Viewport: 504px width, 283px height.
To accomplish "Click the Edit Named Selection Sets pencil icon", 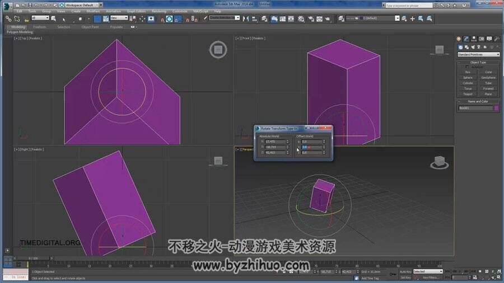I will point(205,18).
